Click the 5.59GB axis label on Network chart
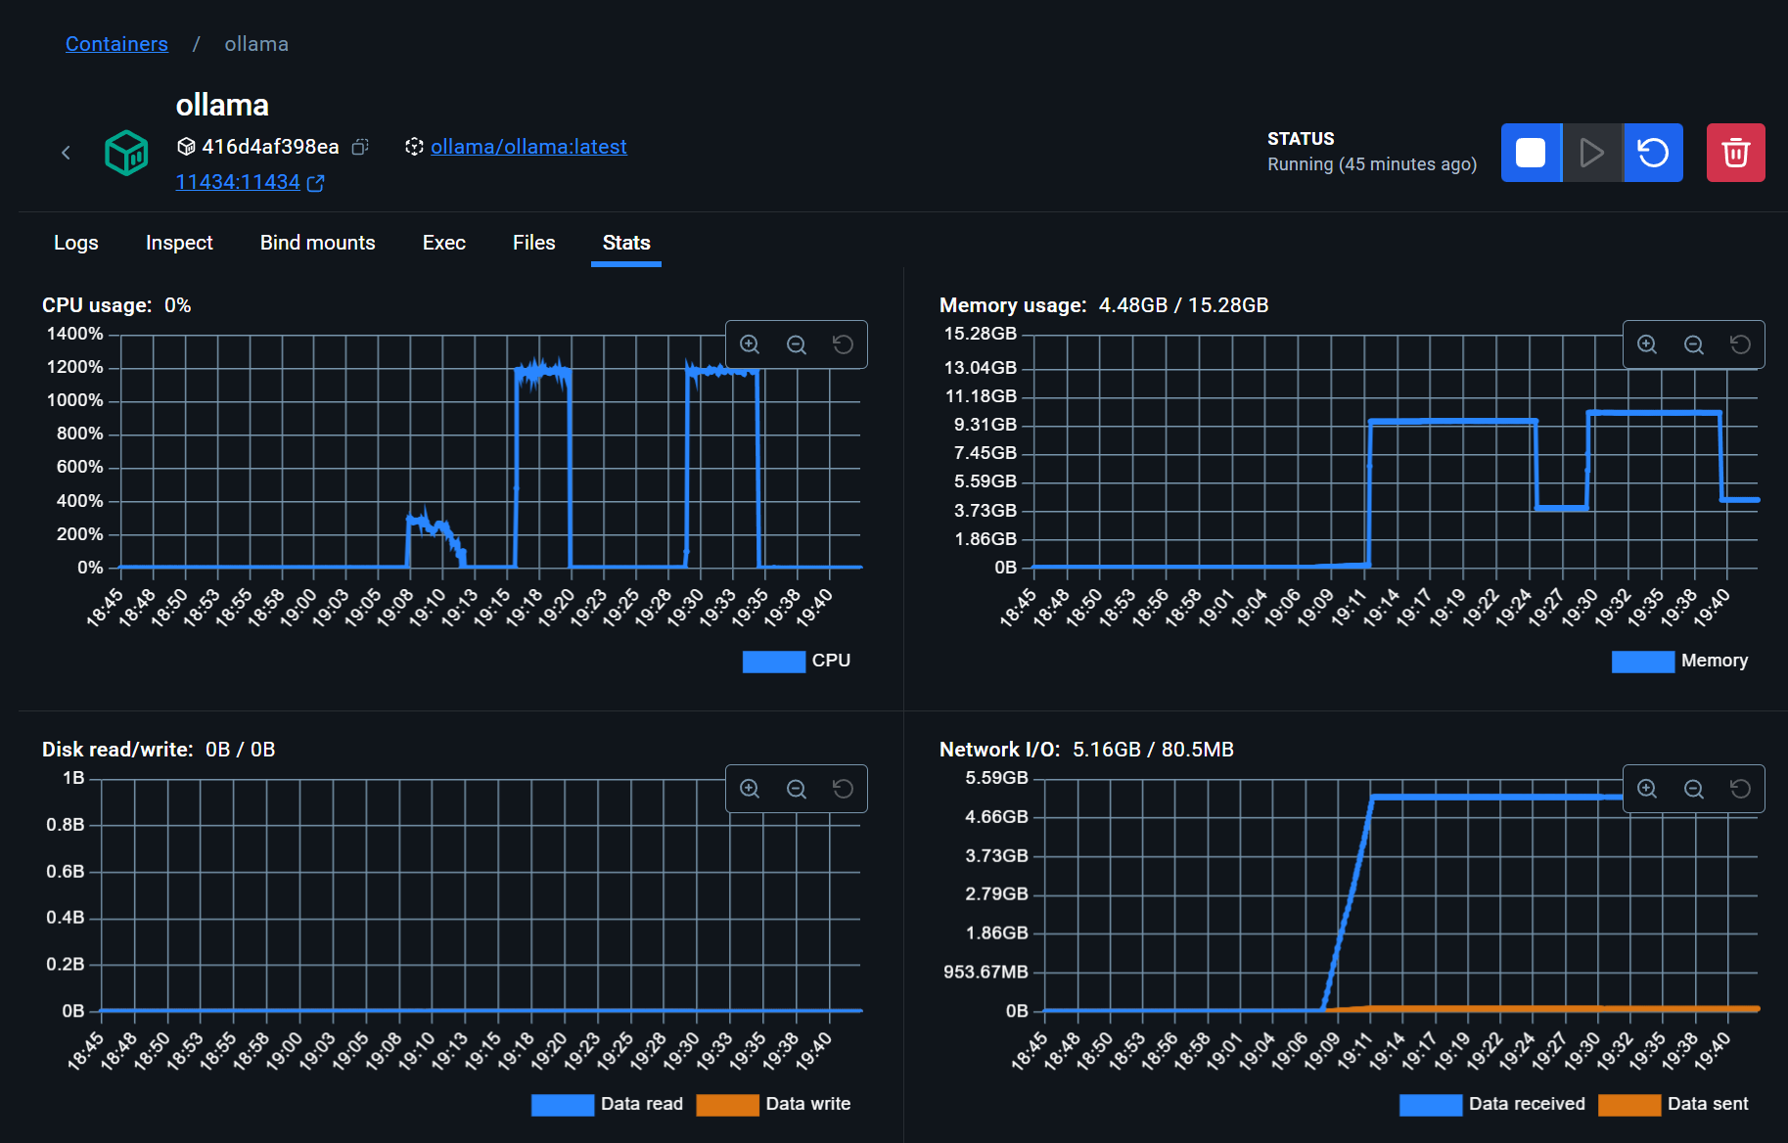The width and height of the screenshot is (1788, 1143). [x=997, y=778]
